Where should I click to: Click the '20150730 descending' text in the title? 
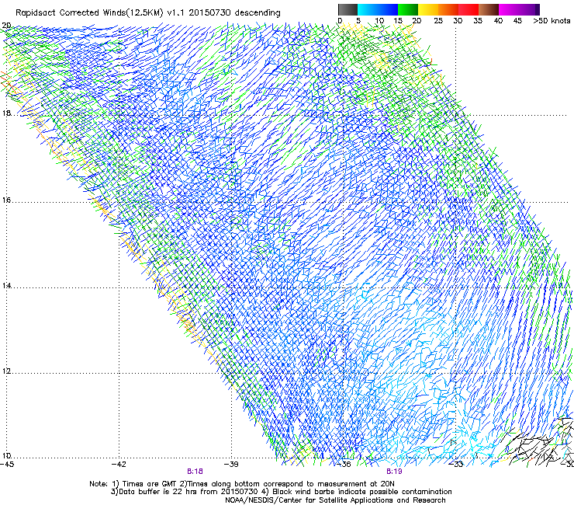tap(235, 13)
